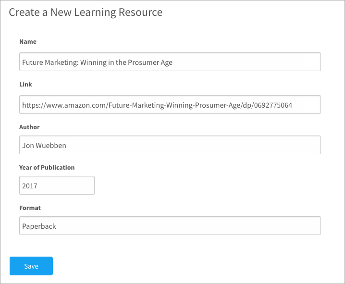
Task: Click the amazon.com URL text
Action: click(x=157, y=105)
